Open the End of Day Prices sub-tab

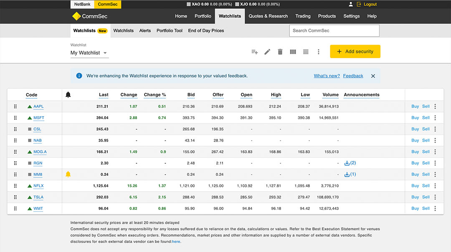[x=206, y=30]
